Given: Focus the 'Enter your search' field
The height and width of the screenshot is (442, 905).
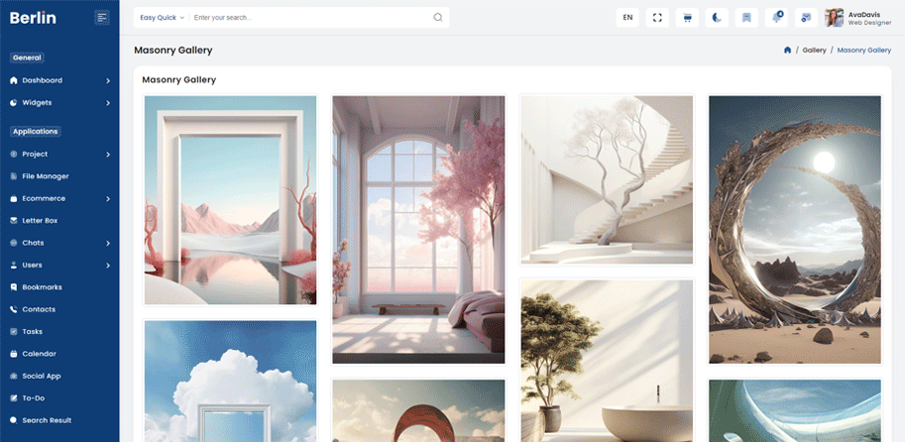Looking at the screenshot, I should [x=311, y=17].
